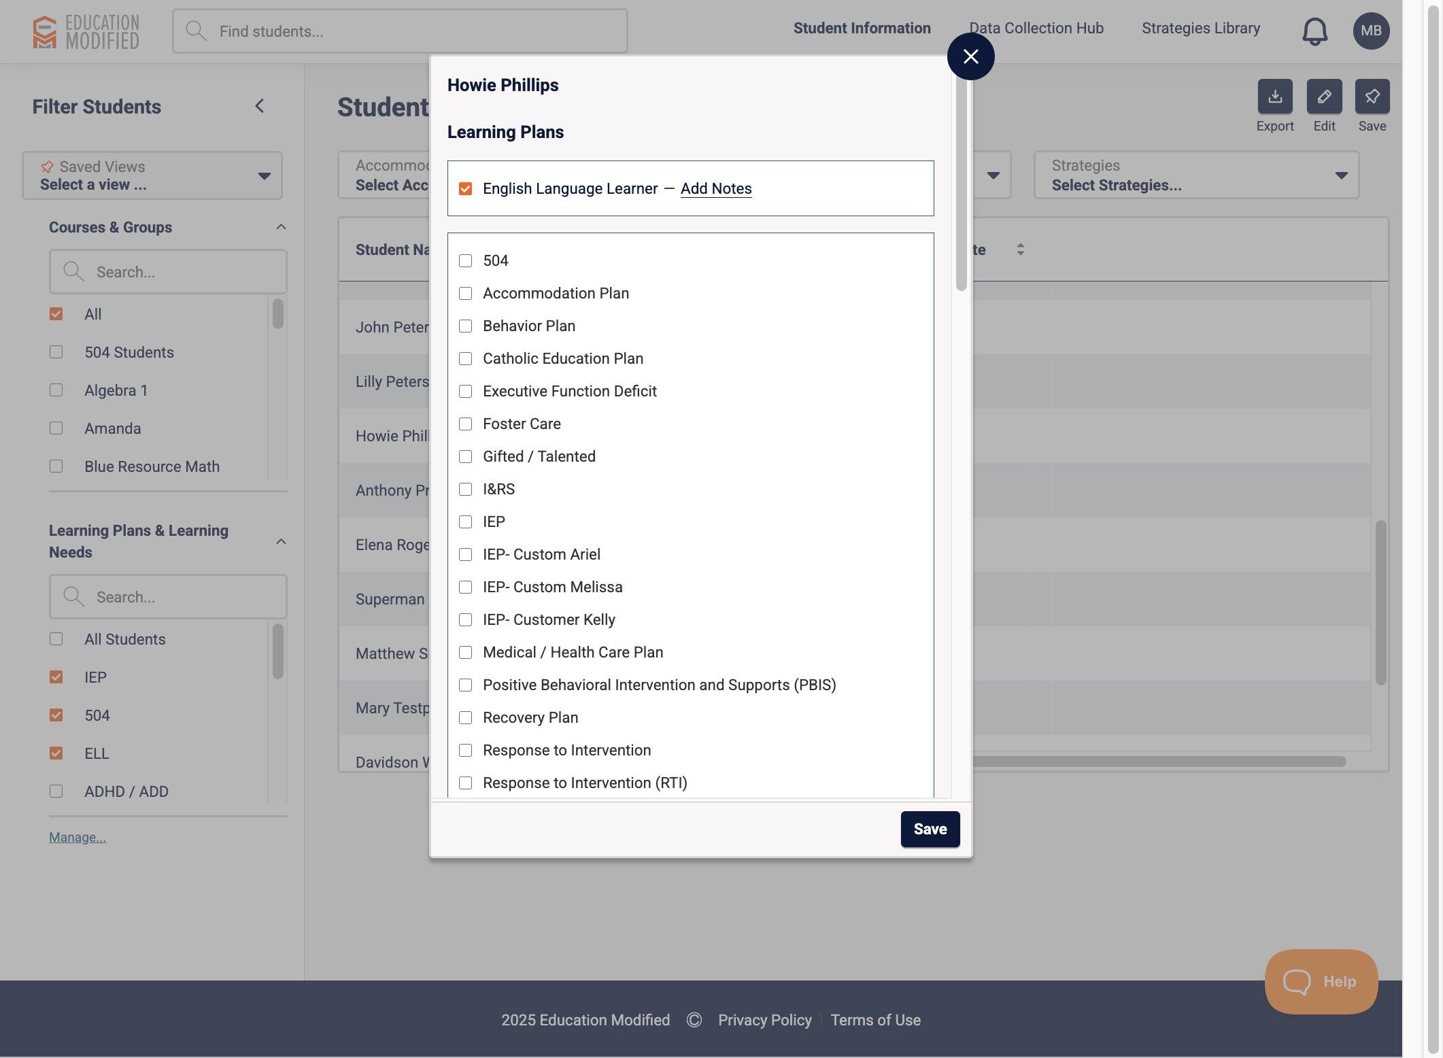Click the Export download icon
The image size is (1443, 1058).
[x=1274, y=97]
